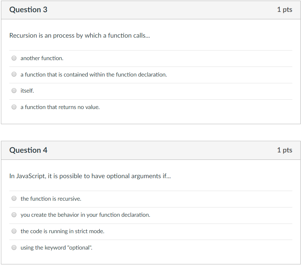Click the divider area between Question 3 and Question 4
This screenshot has height=265, width=301.
pyautogui.click(x=150, y=132)
